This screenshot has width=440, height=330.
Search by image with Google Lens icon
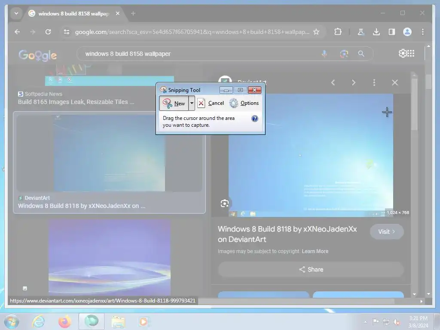pyautogui.click(x=344, y=54)
